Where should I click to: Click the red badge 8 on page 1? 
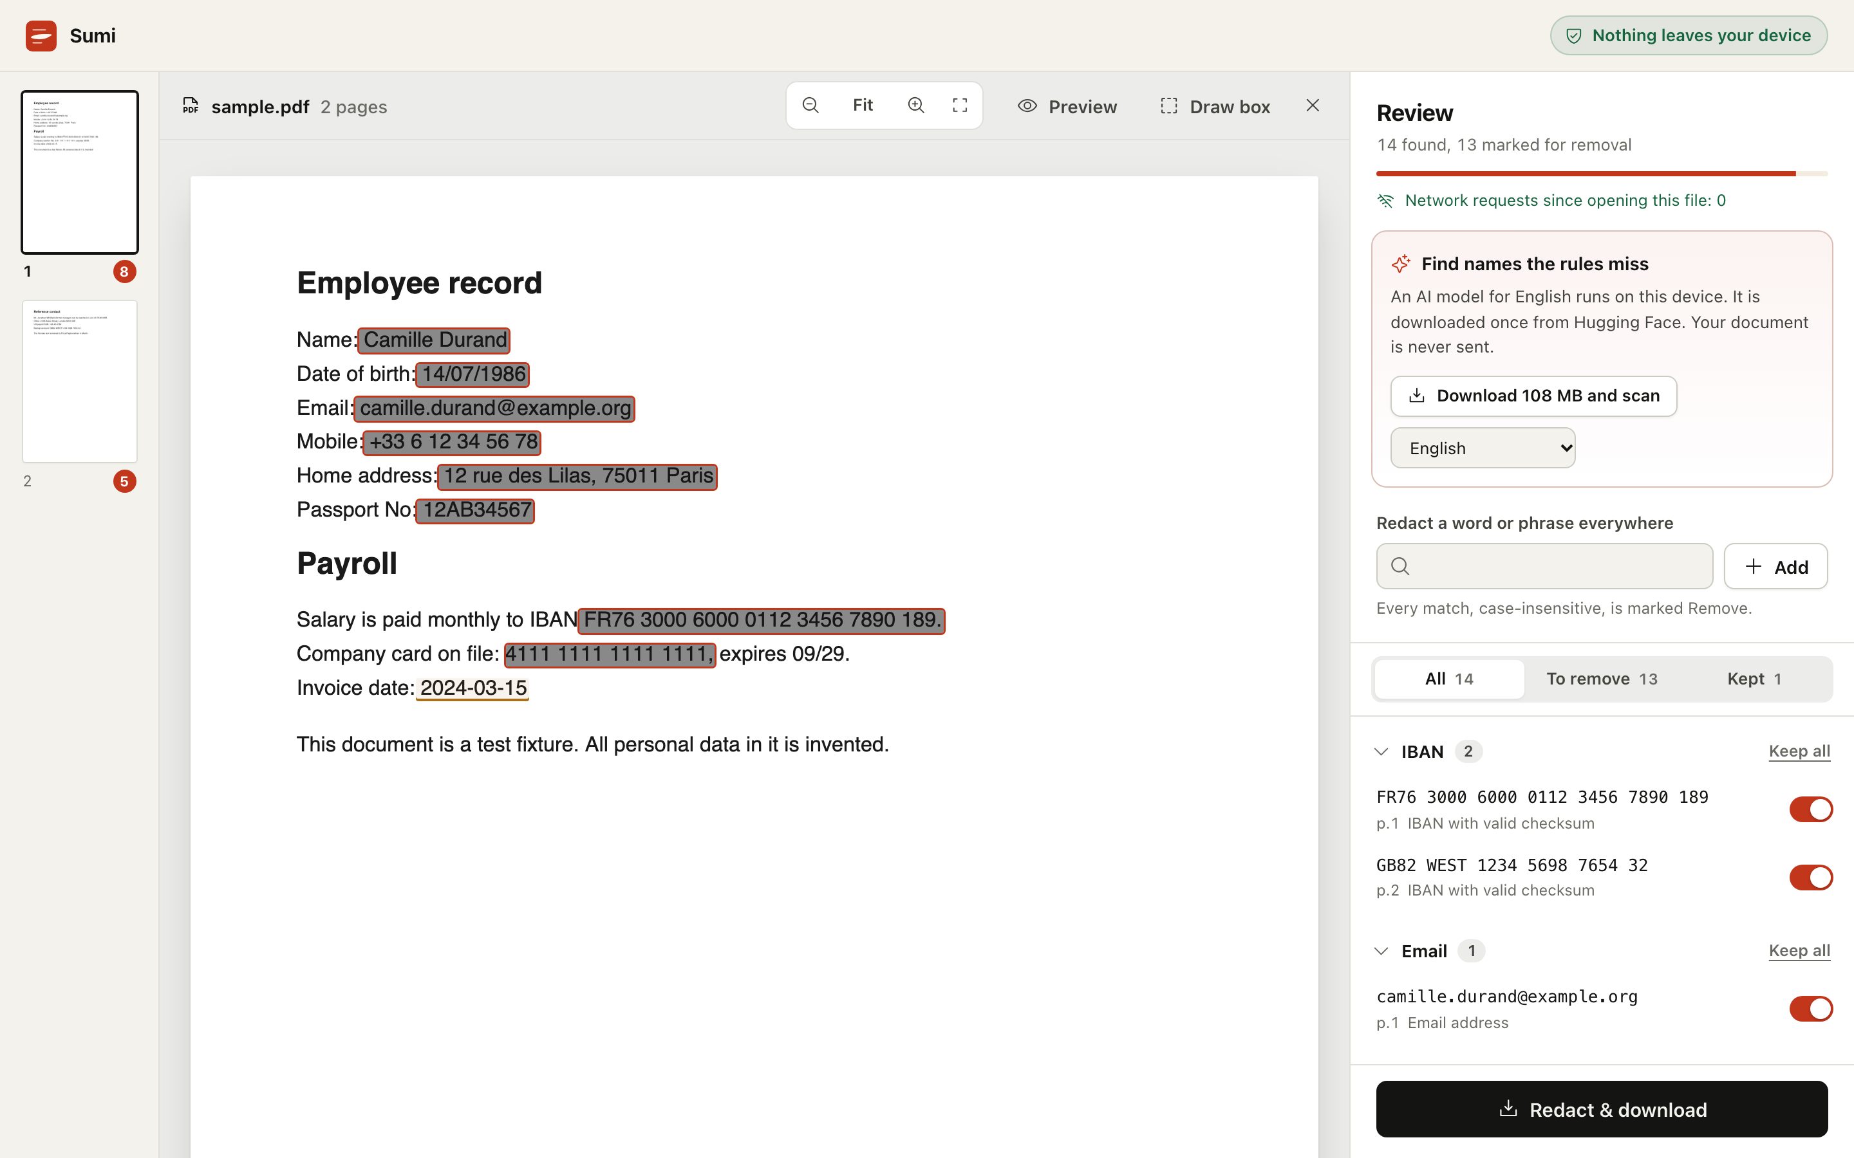(124, 272)
